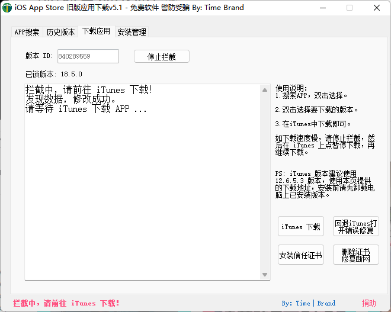
Task: Click the red status text 拦截中 in footer
Action: pyautogui.click(x=66, y=303)
